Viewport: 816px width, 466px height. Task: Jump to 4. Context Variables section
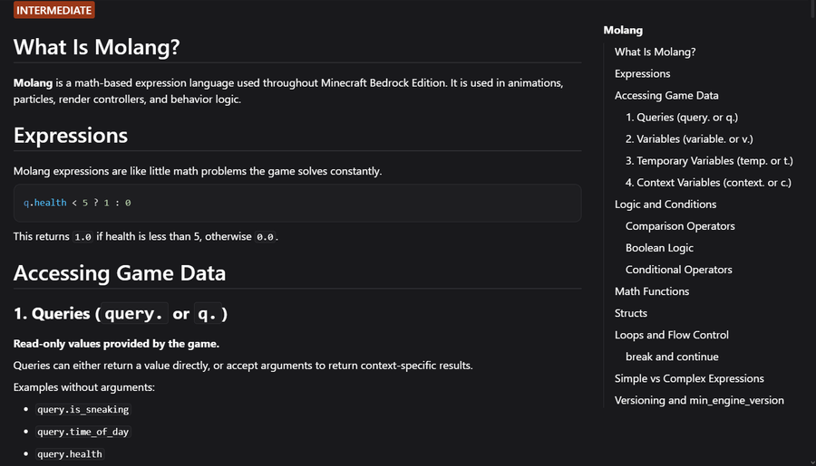tap(708, 182)
